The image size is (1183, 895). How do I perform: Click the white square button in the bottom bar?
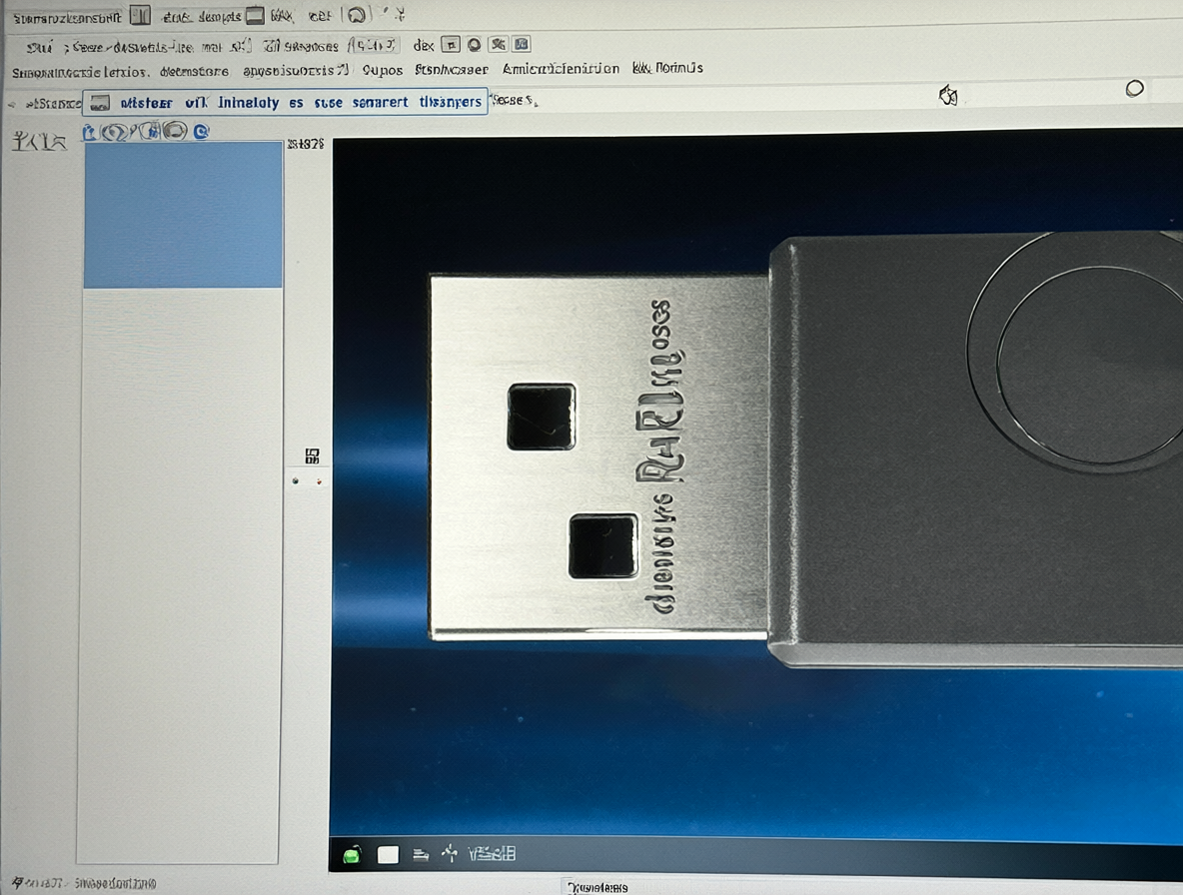[x=388, y=854]
